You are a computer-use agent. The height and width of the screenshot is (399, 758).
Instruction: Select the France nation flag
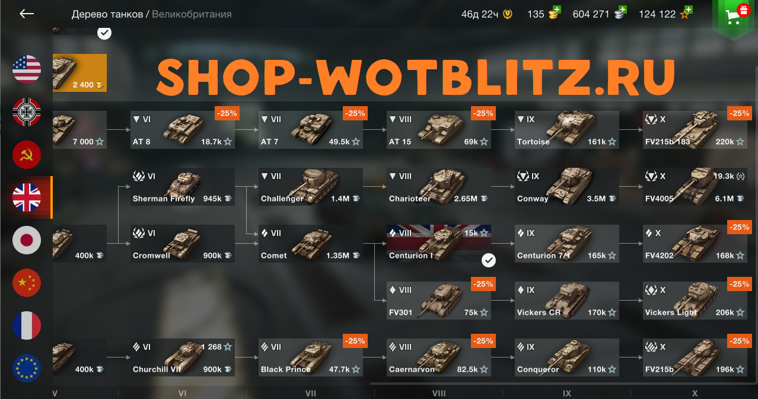27,325
